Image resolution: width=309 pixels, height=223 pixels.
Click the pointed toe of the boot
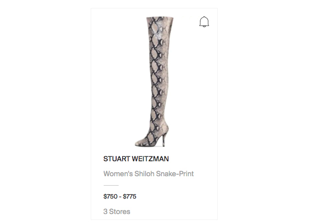pos(140,143)
